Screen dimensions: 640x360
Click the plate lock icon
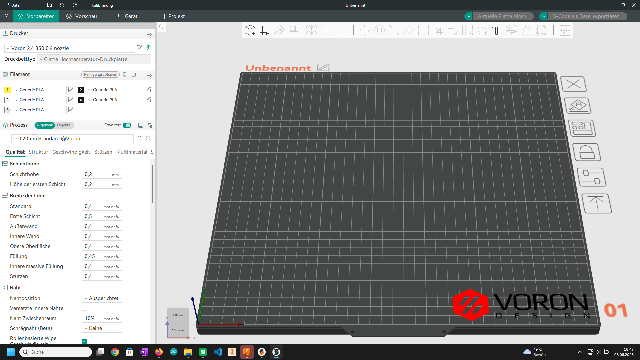pos(587,152)
